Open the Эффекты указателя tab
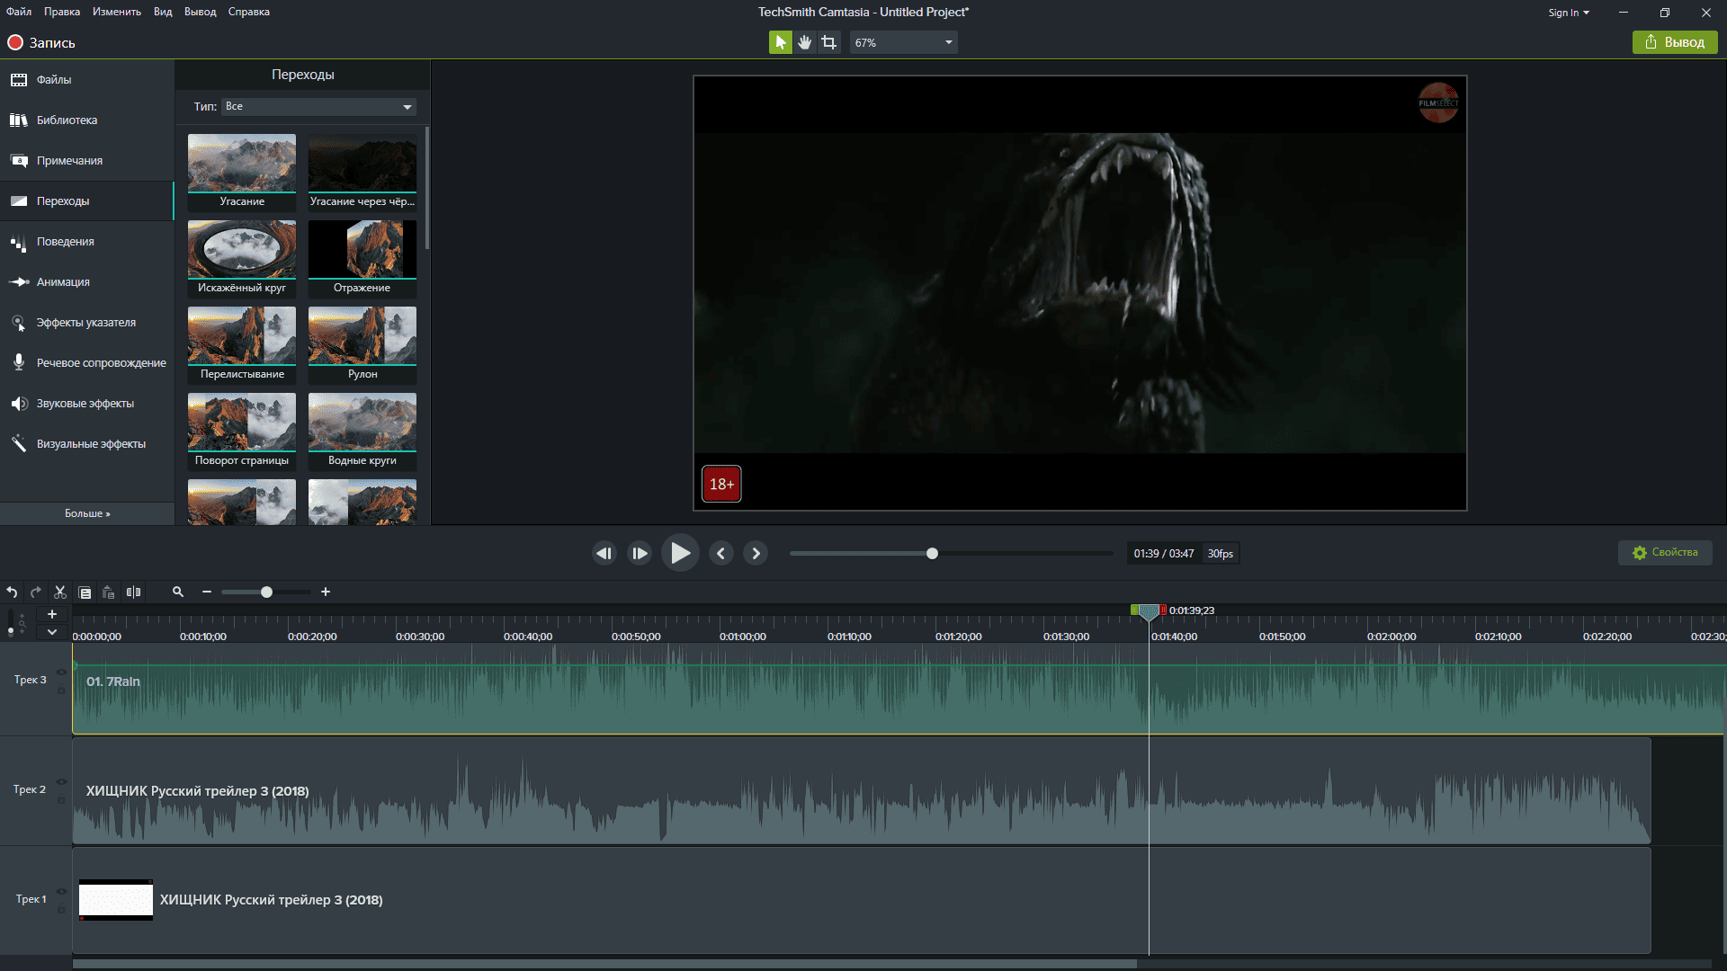The height and width of the screenshot is (971, 1727). [x=87, y=322]
